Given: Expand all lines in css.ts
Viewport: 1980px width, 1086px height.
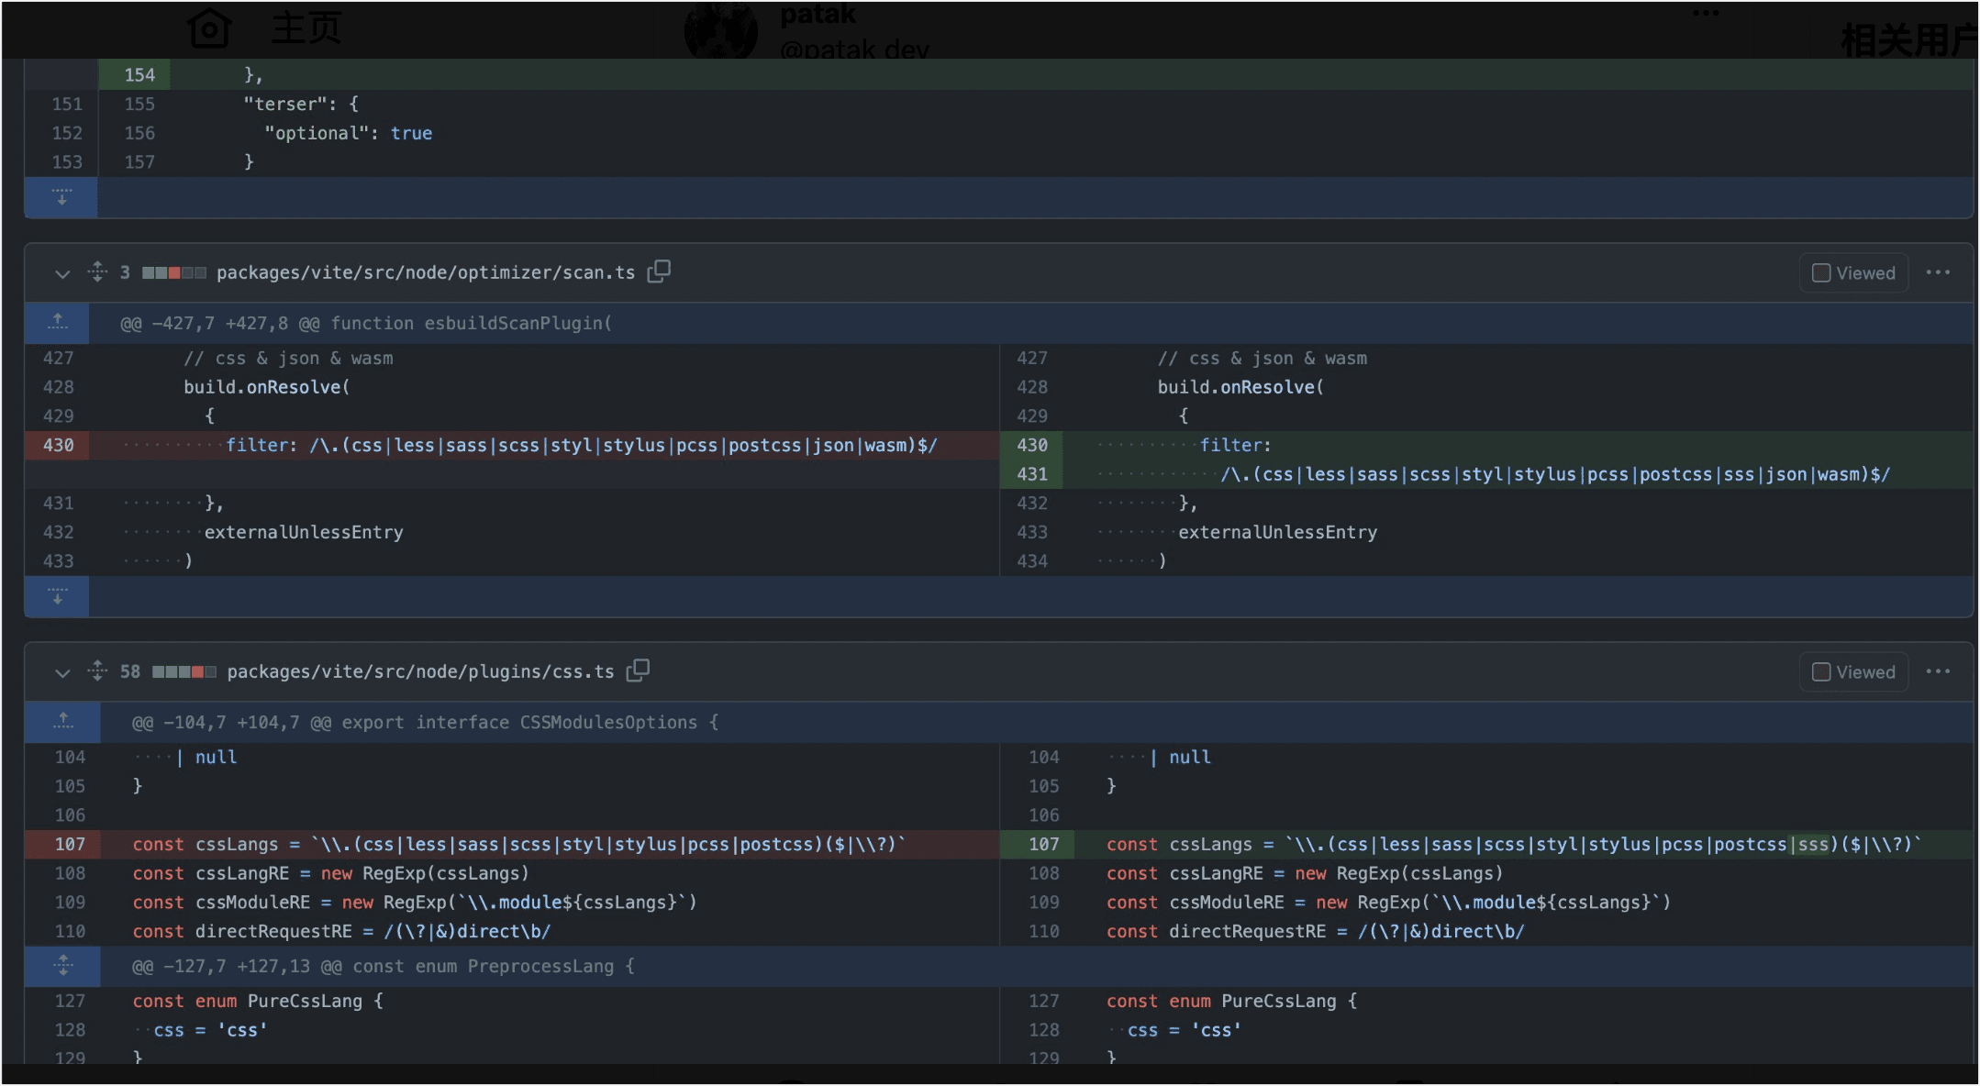Looking at the screenshot, I should coord(97,670).
